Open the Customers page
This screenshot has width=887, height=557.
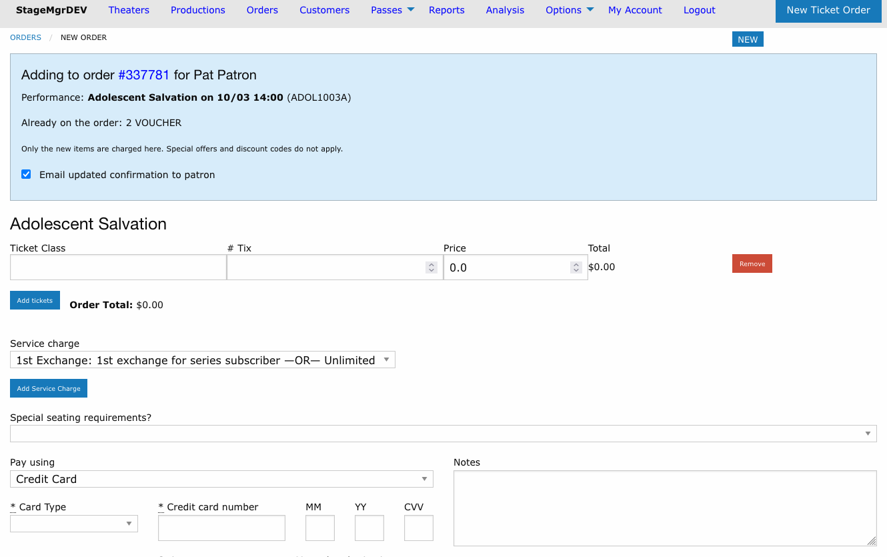[325, 10]
